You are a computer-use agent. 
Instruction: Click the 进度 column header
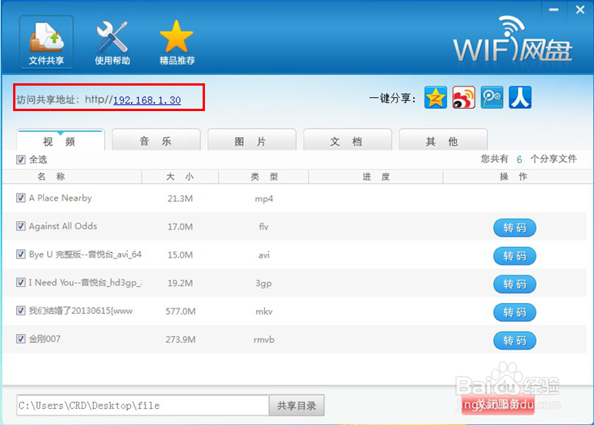376,177
